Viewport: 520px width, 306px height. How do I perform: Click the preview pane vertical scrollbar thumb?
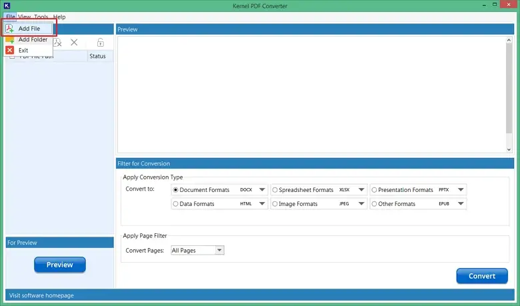(509, 88)
